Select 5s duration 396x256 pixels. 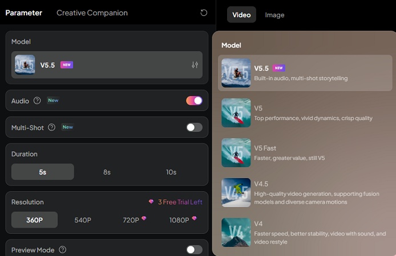pos(43,172)
